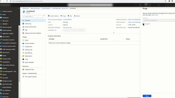Viewport: 175px width, 98px height.
Task: Click Resource groups breadcrumb link
Action: (35, 8)
